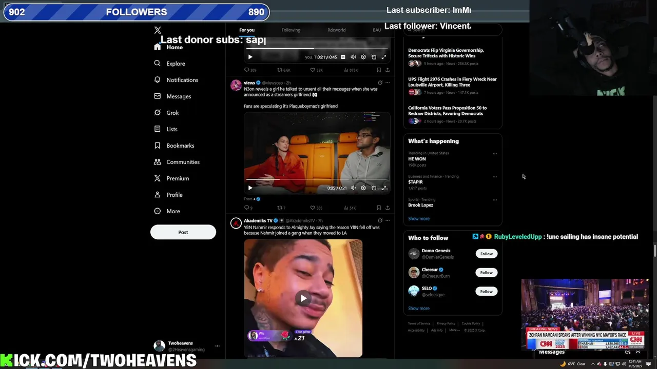Show more under Who to follow
657x369 pixels.
419,309
